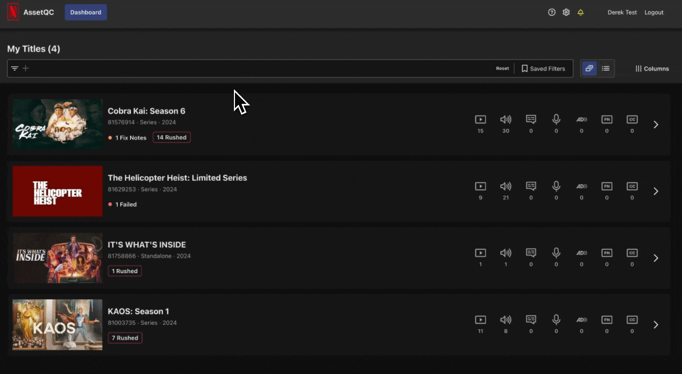This screenshot has width=682, height=374.
Task: Open the Derek Test user menu
Action: pos(622,12)
